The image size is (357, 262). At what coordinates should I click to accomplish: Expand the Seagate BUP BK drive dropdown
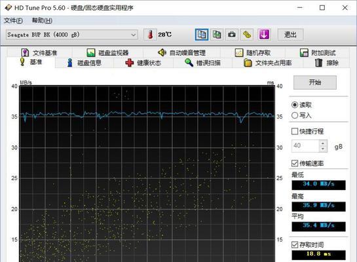pos(72,35)
